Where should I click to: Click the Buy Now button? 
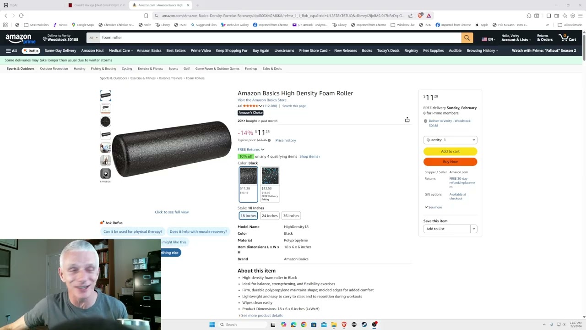450,162
